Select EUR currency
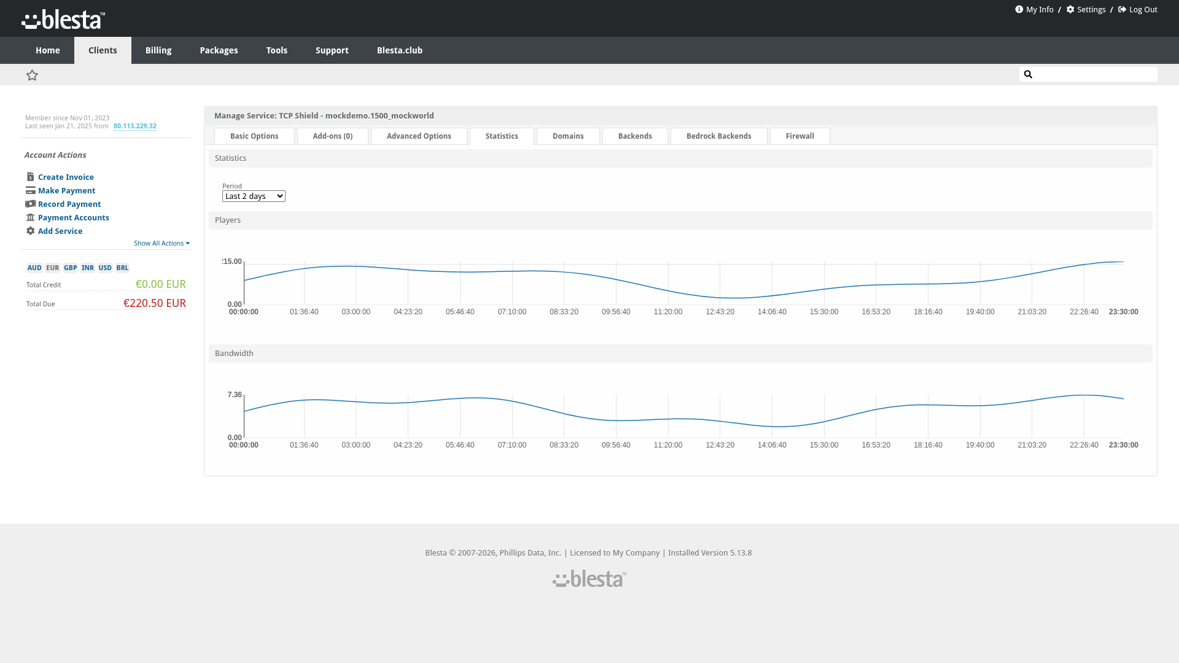 pyautogui.click(x=53, y=268)
